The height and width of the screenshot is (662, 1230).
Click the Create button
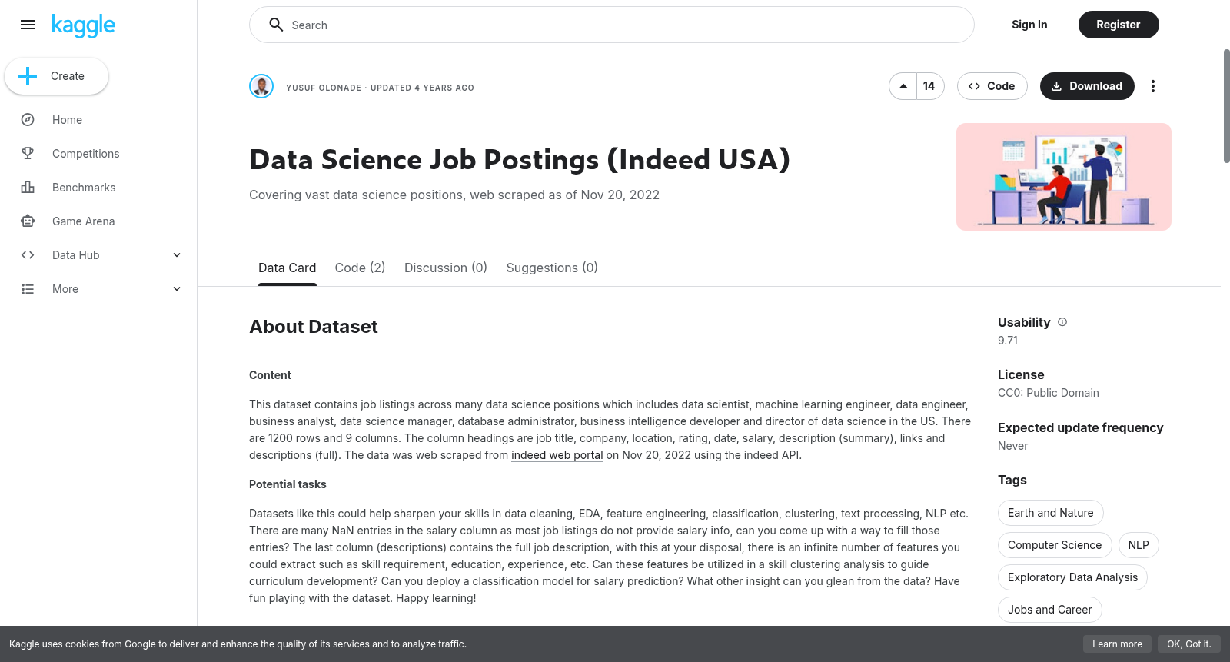[56, 76]
